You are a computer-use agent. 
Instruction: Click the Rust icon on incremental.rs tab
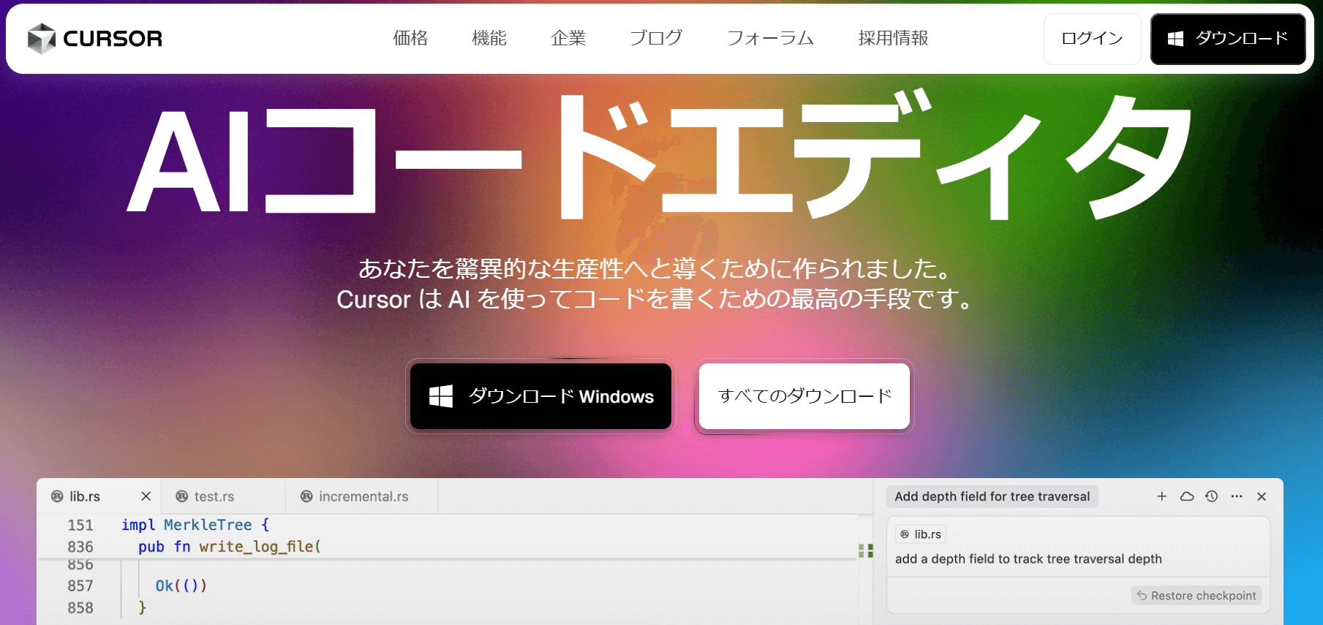point(306,496)
